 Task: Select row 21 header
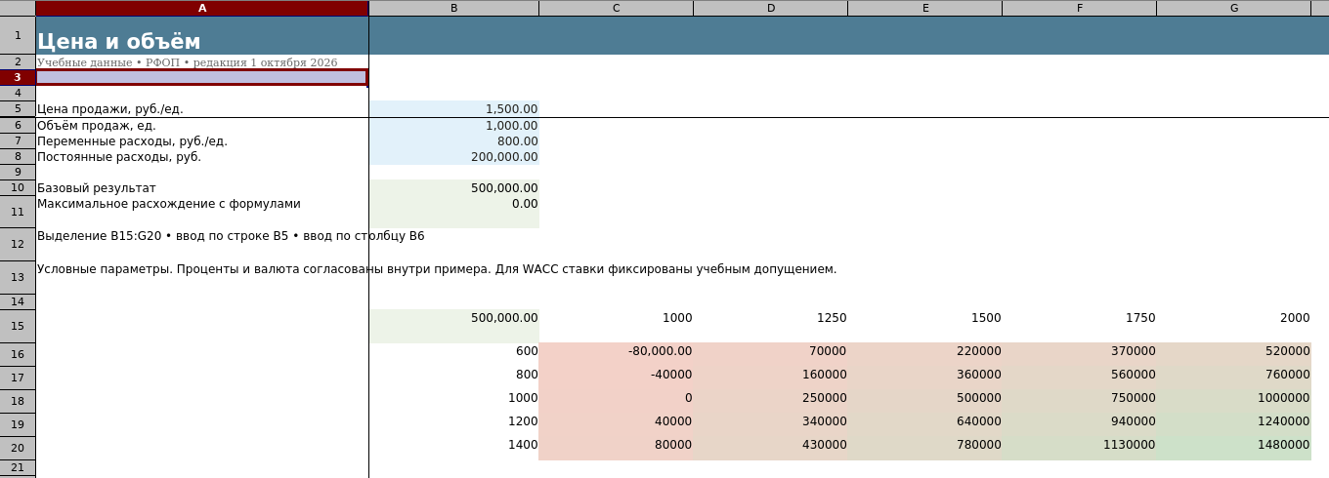[x=18, y=468]
